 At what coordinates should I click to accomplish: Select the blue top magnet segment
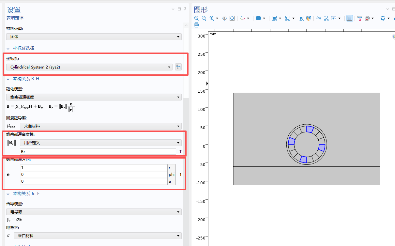point(310,130)
